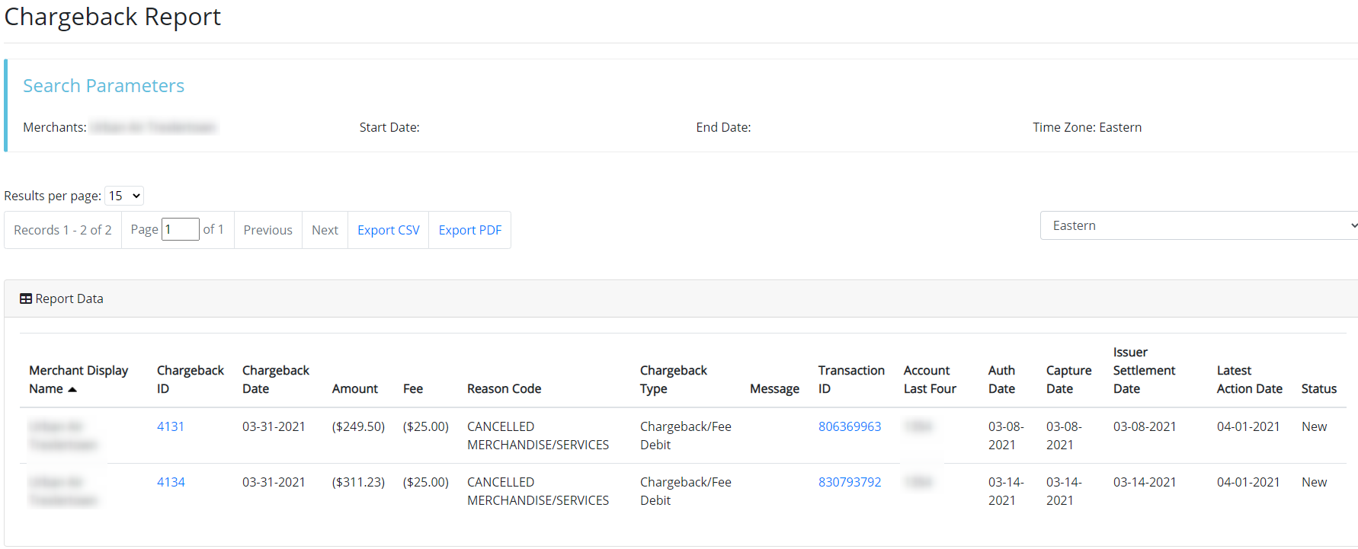Open transaction 830793792
The image size is (1358, 549).
point(850,482)
